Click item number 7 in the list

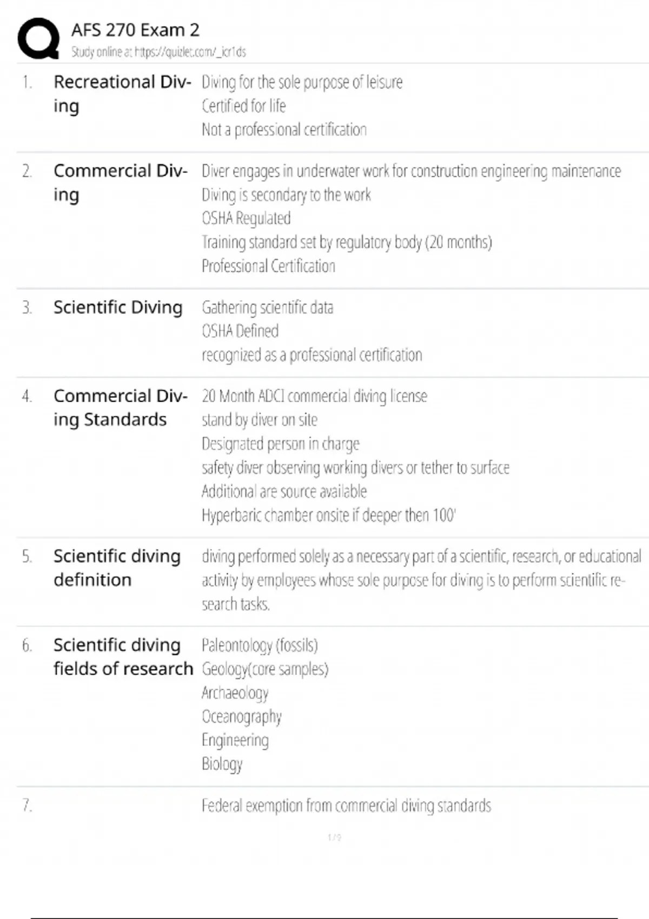(x=27, y=806)
